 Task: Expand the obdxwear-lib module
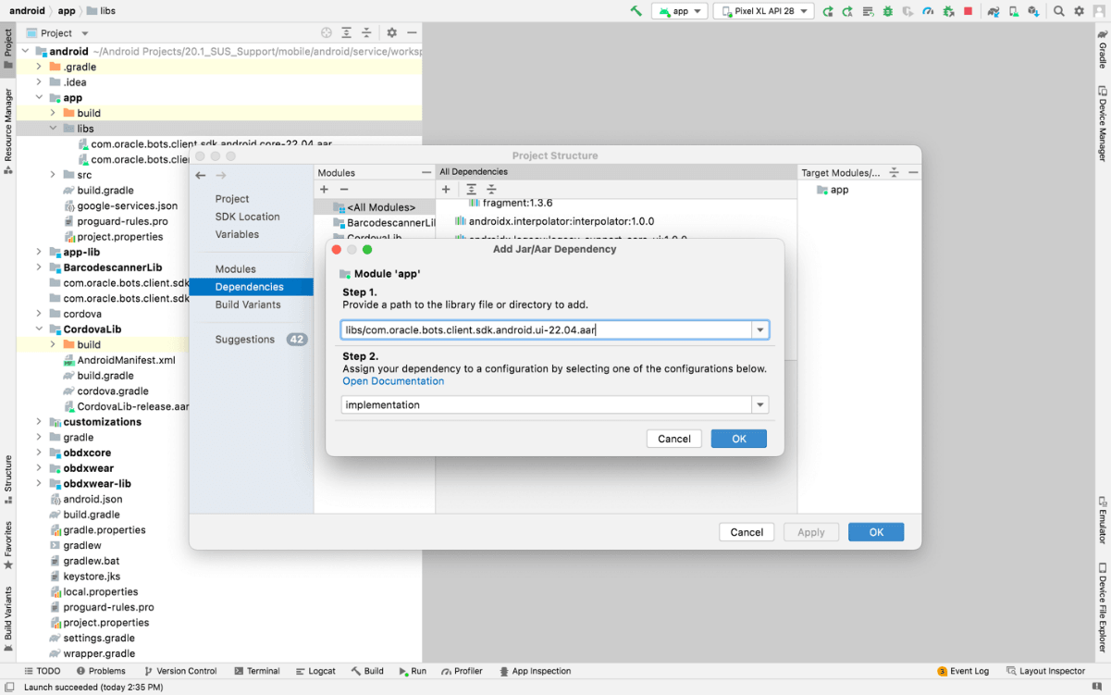39,484
